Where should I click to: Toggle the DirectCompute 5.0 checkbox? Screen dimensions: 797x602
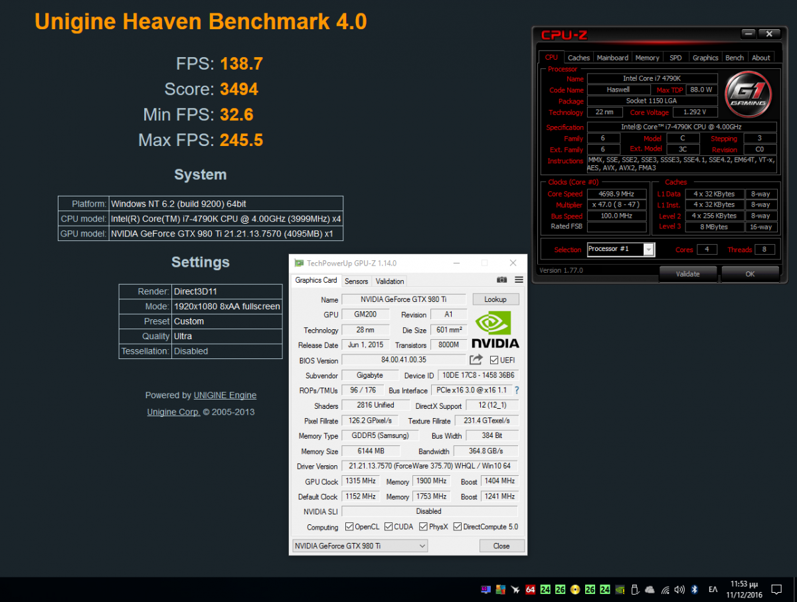tap(458, 527)
